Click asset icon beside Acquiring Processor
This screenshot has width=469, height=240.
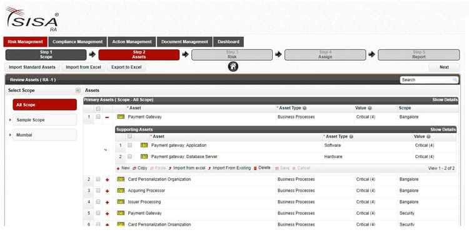[121, 191]
